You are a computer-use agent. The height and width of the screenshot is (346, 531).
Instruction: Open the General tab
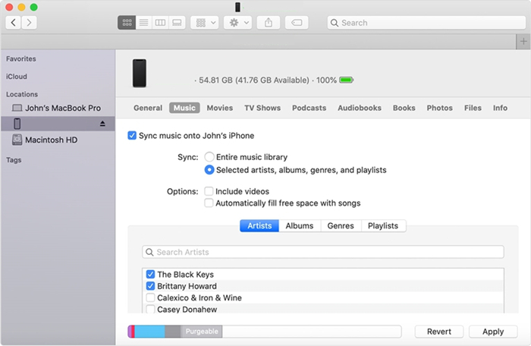click(148, 108)
